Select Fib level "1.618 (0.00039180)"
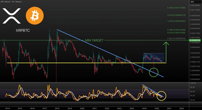Screen dimensions: 202x110 176,21
